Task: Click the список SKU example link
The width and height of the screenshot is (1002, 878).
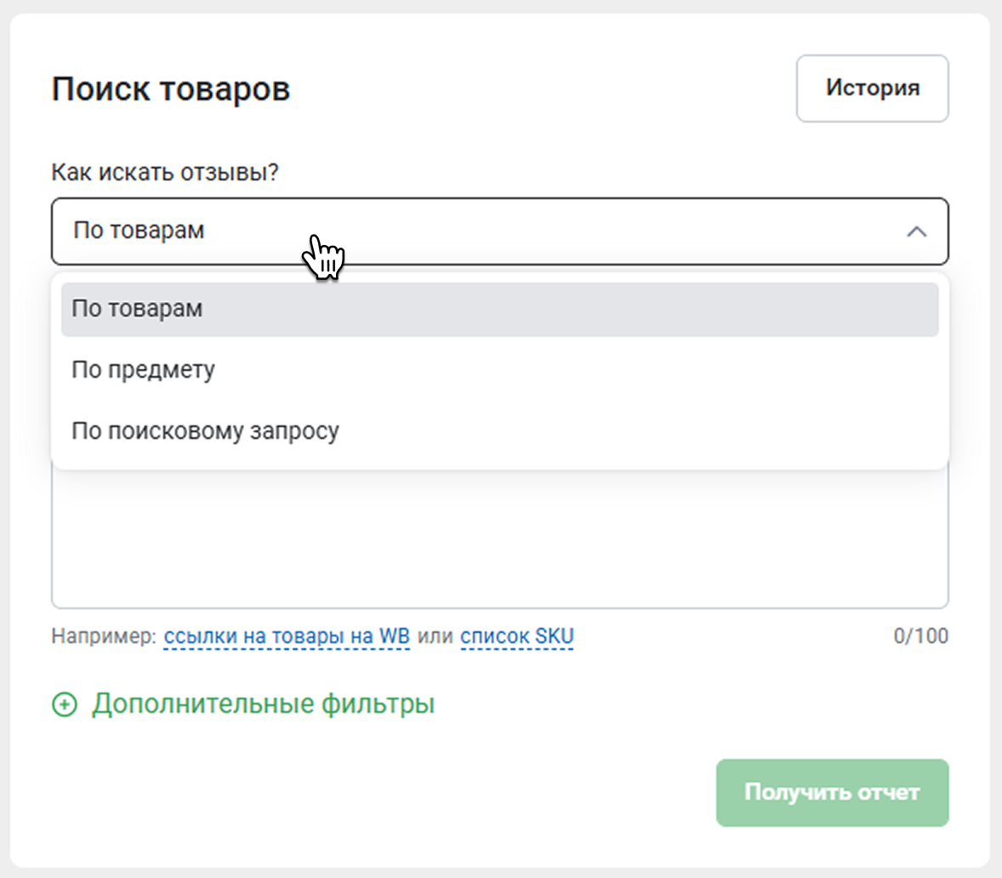Action: click(516, 636)
